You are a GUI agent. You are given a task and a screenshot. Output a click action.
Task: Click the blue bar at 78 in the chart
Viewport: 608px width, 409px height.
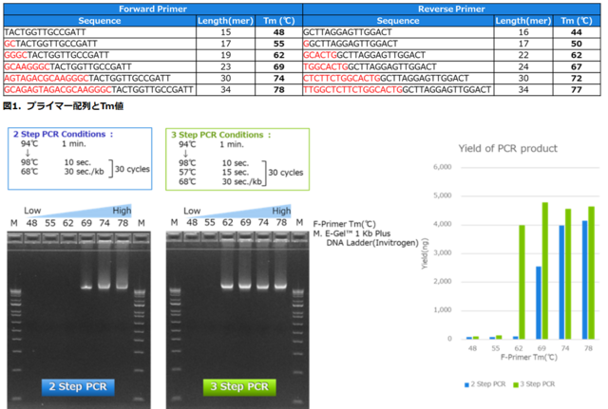[585, 280]
